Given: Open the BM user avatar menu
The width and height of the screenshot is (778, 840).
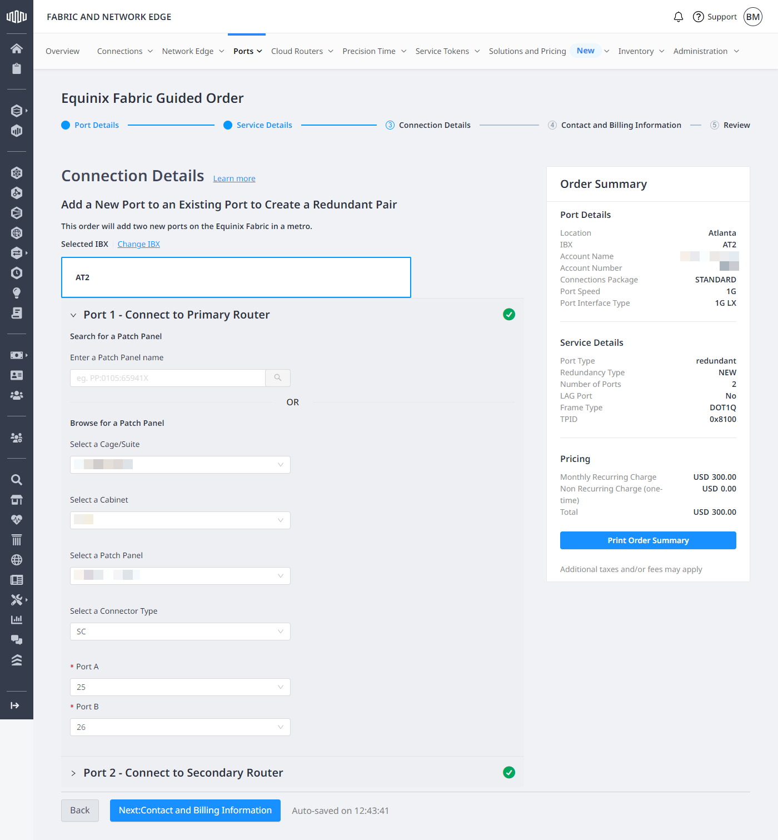Looking at the screenshot, I should (753, 17).
